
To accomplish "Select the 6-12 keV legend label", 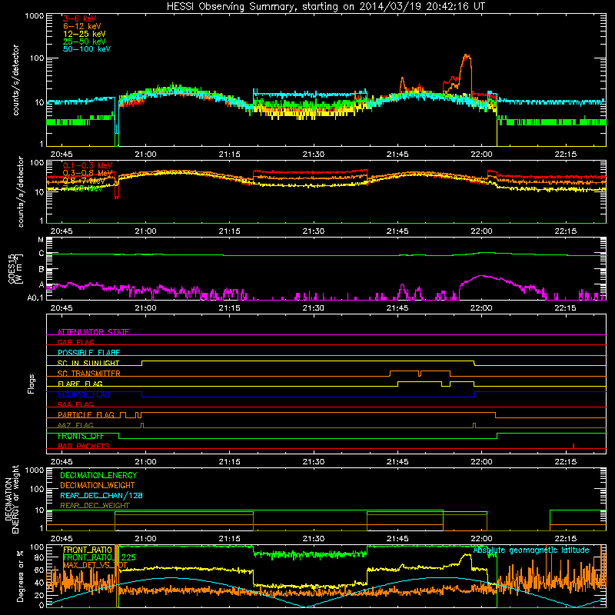I will tap(82, 26).
